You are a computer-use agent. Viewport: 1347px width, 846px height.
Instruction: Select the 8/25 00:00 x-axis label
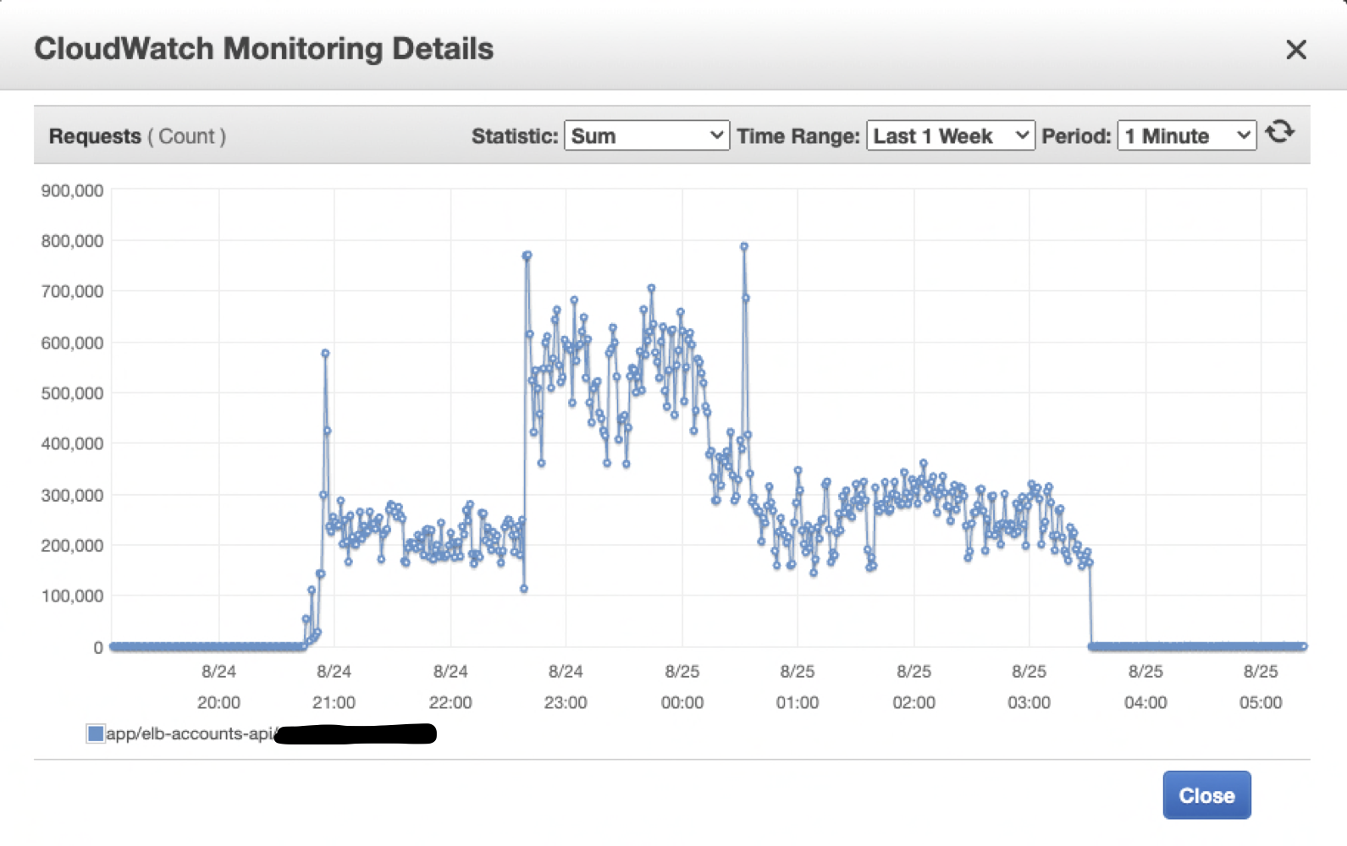[x=682, y=686]
